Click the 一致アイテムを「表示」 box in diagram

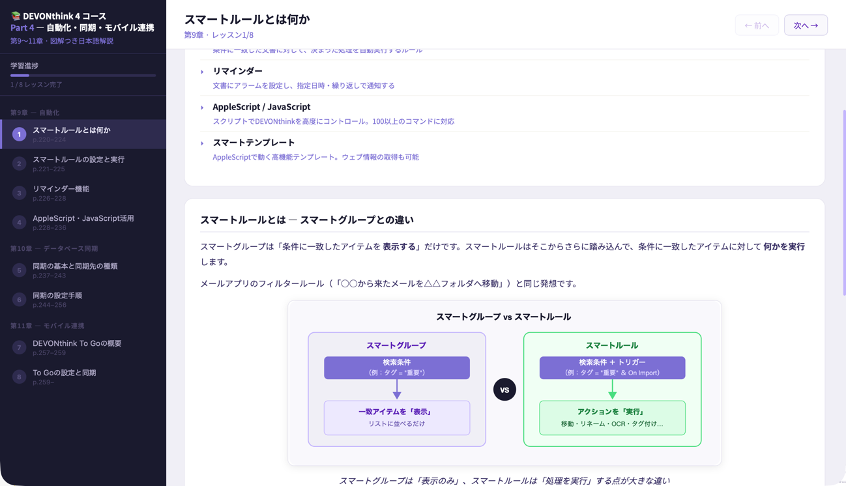click(x=396, y=418)
